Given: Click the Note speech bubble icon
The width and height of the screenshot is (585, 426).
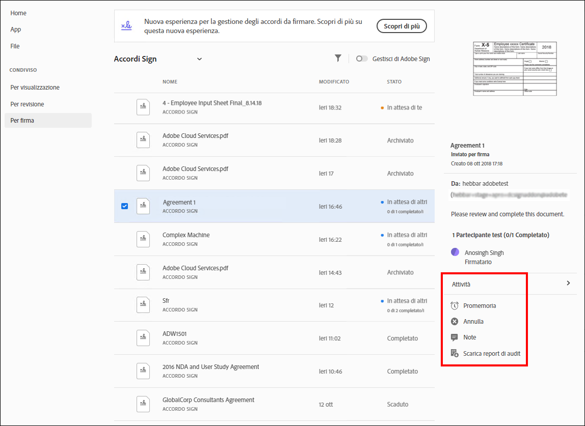Looking at the screenshot, I should click(x=455, y=337).
